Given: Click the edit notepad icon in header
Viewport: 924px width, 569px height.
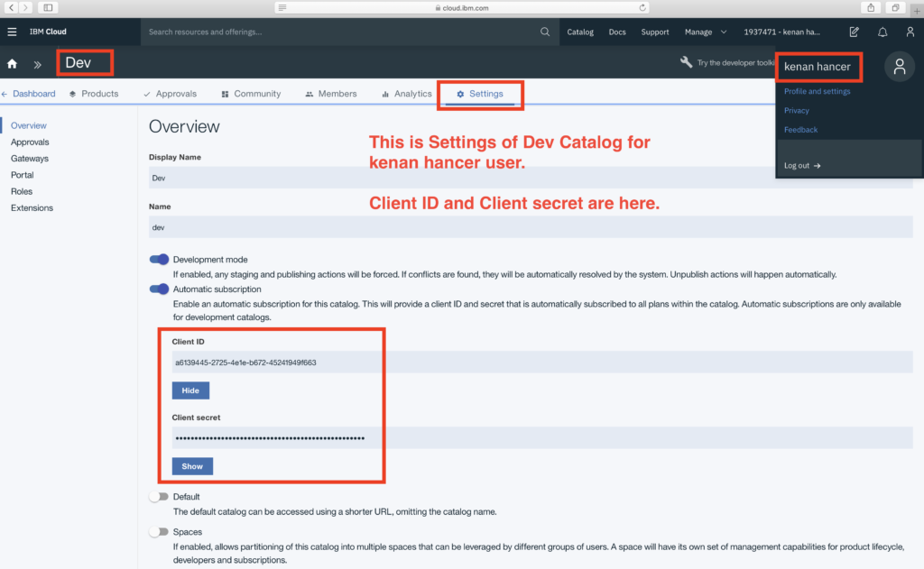Looking at the screenshot, I should [854, 32].
